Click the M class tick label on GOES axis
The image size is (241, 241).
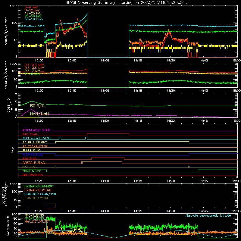pyautogui.click(x=16, y=94)
